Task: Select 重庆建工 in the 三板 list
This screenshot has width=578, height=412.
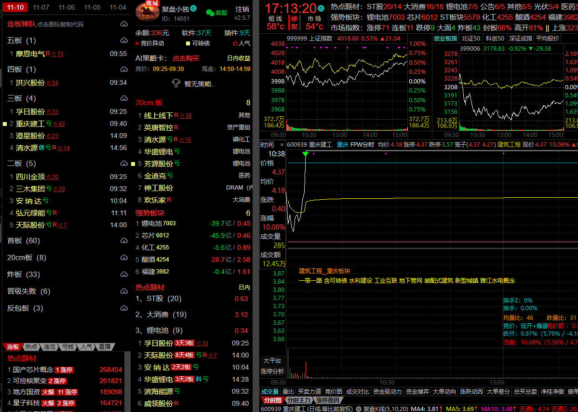Action: (30, 124)
